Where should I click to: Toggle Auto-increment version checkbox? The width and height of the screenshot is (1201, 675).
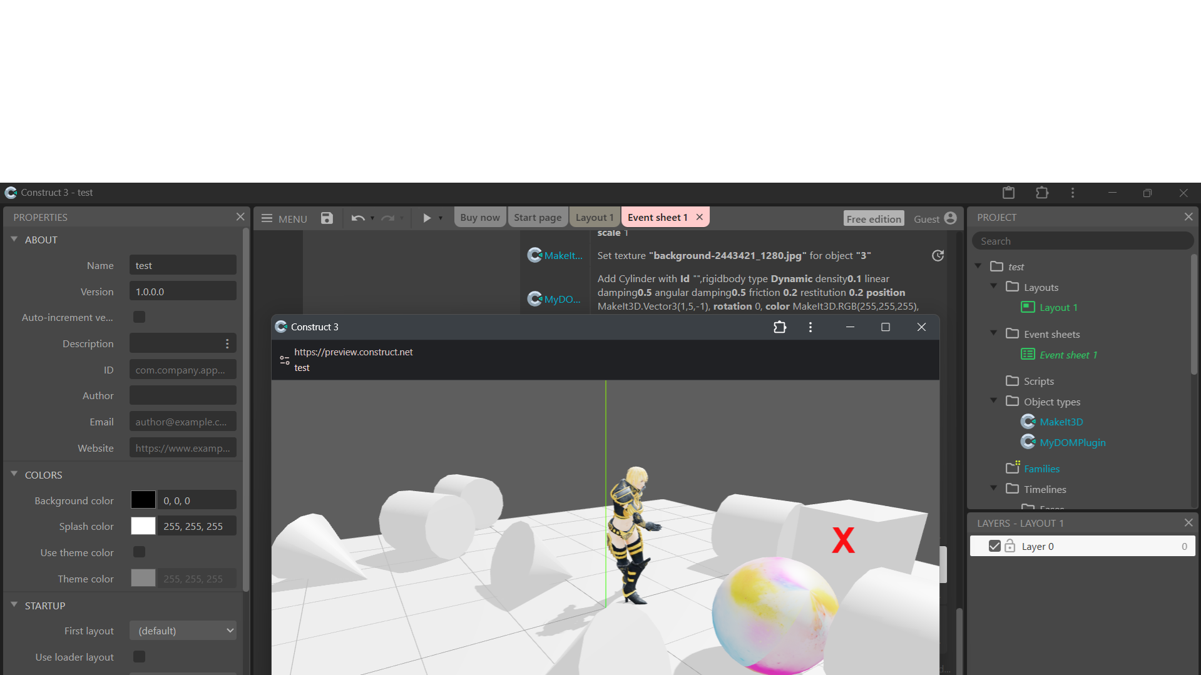pyautogui.click(x=139, y=317)
